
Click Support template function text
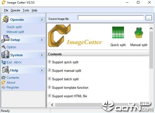[x=70, y=88]
